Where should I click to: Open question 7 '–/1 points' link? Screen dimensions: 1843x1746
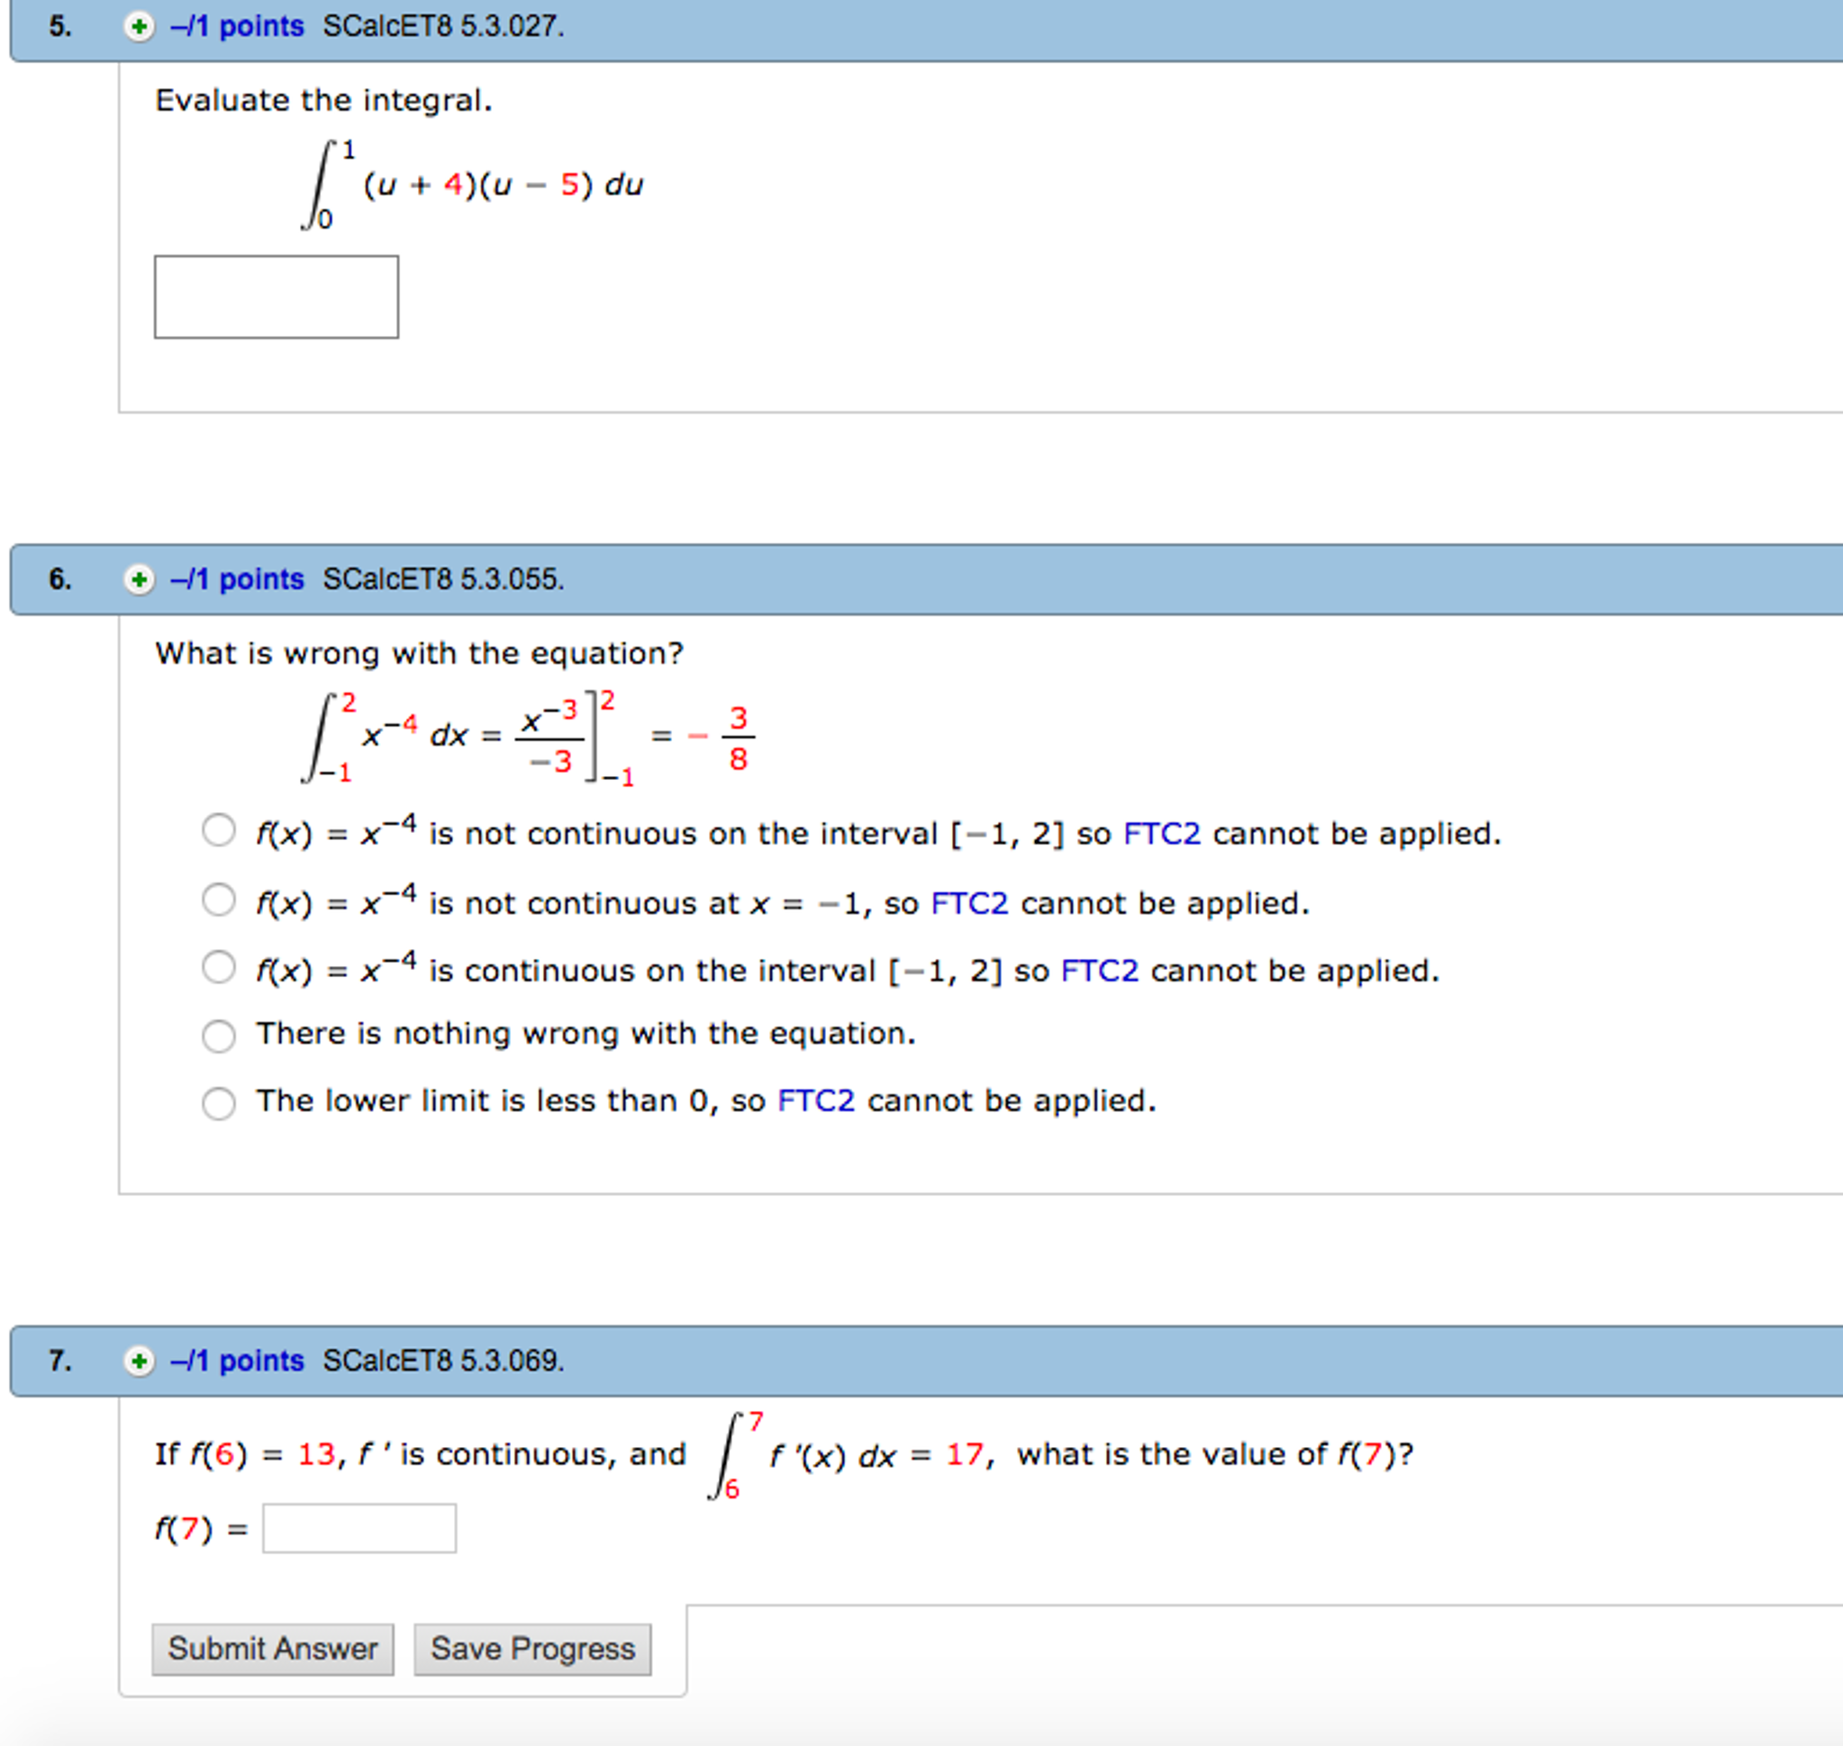pyautogui.click(x=238, y=1362)
